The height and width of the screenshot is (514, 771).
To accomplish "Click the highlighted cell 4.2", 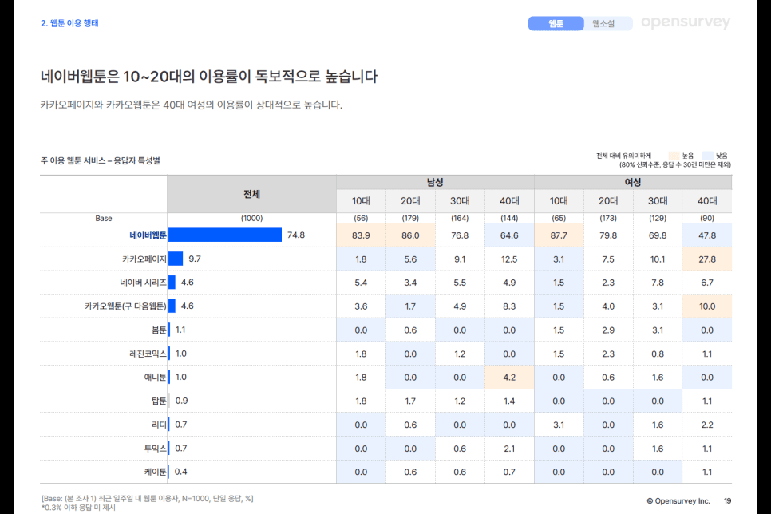I will 509,378.
